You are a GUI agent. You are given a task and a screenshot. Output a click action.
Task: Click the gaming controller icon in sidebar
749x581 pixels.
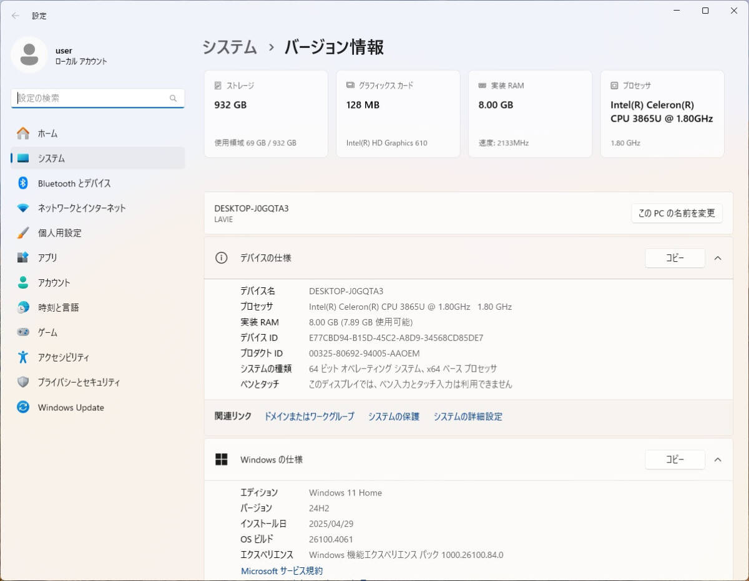(23, 332)
